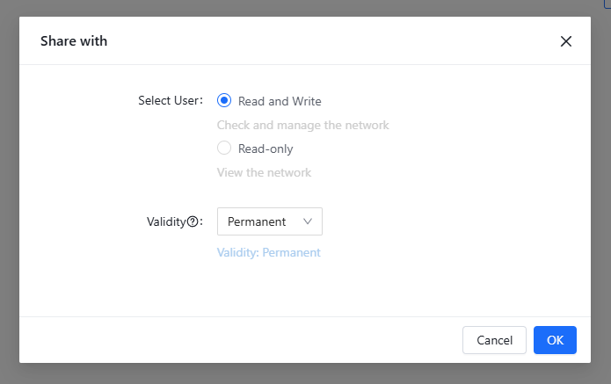Image resolution: width=611 pixels, height=384 pixels.
Task: Confirm sharing with the OK button
Action: click(x=555, y=340)
